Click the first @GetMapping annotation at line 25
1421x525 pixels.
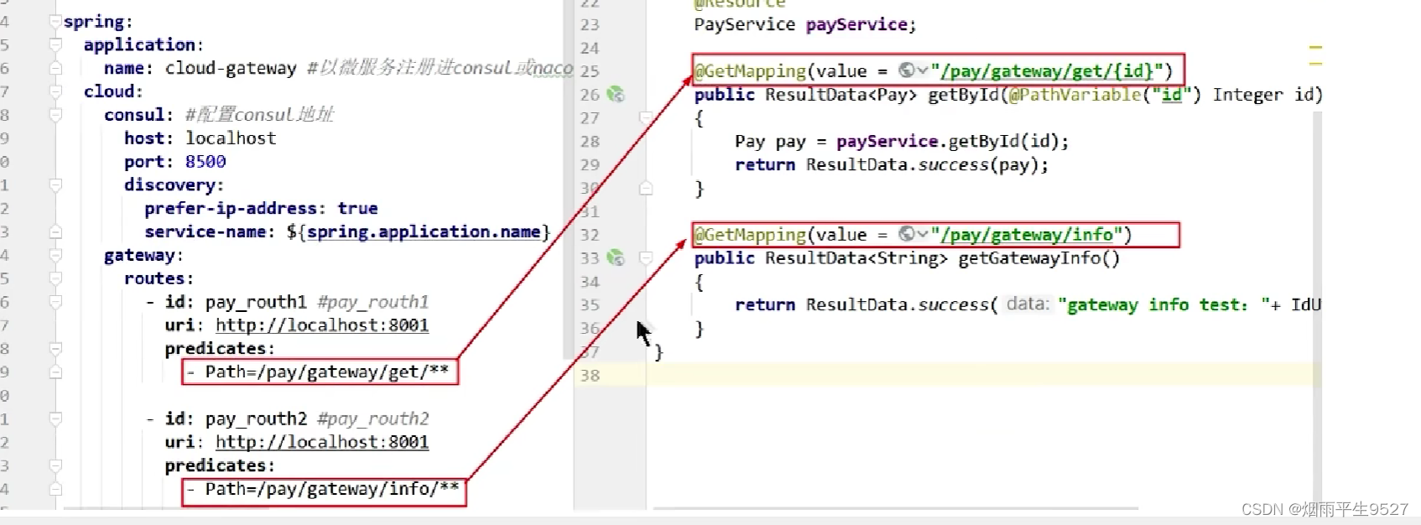click(x=750, y=70)
